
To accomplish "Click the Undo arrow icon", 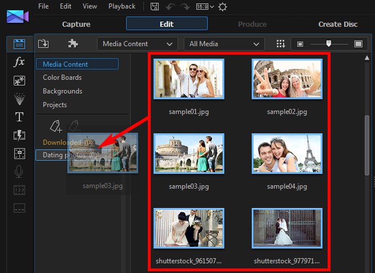I will pos(170,7).
